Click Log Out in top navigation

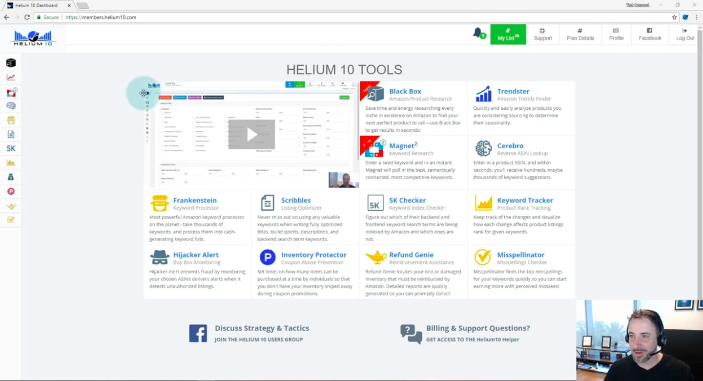click(x=685, y=35)
